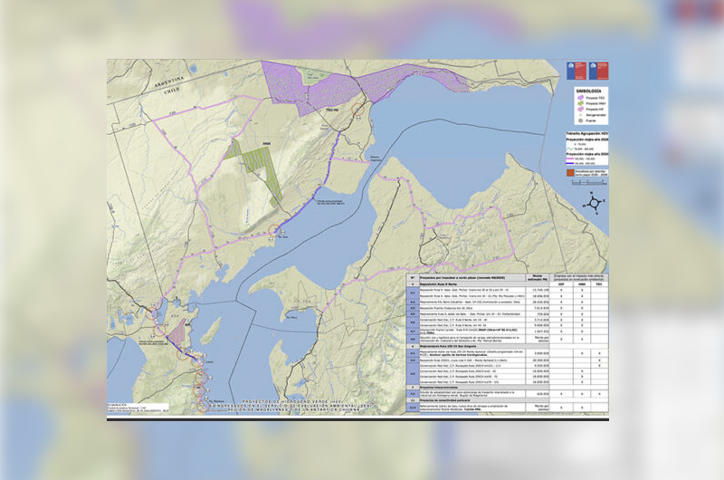The width and height of the screenshot is (724, 480).
Task: Click the compass rose north arrow
Action: [593, 193]
